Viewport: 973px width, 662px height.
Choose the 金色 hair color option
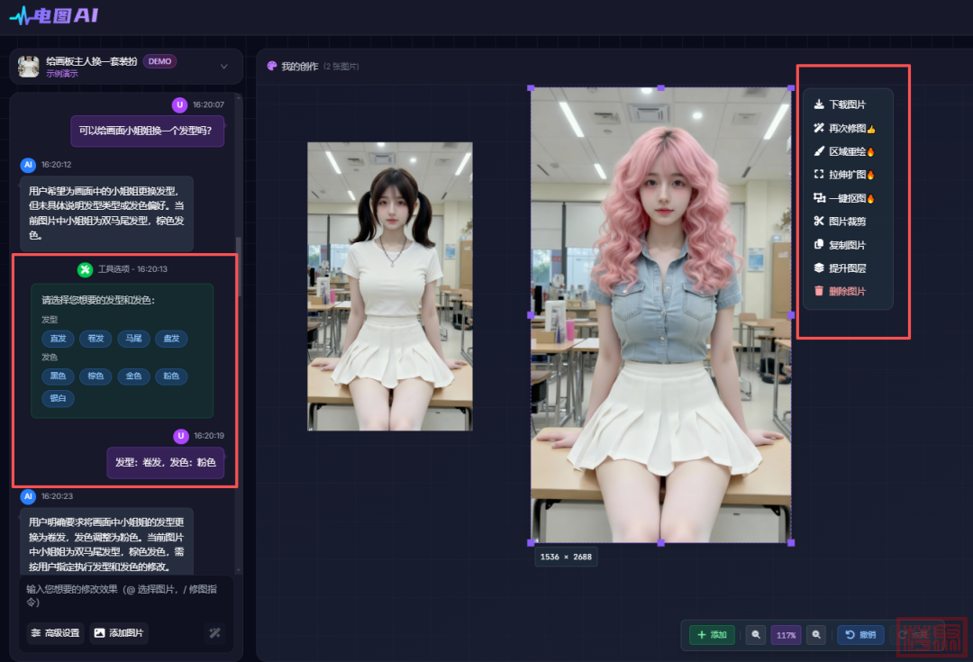point(133,376)
